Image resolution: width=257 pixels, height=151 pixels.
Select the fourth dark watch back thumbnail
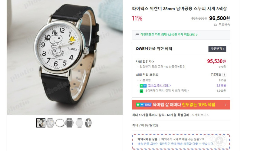(69, 123)
